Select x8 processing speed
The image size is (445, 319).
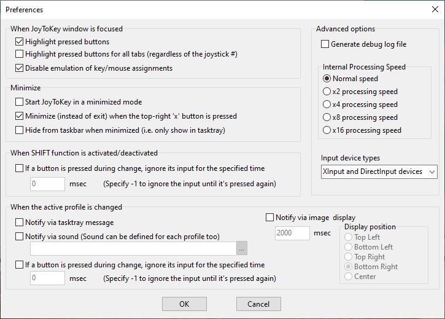pos(327,117)
